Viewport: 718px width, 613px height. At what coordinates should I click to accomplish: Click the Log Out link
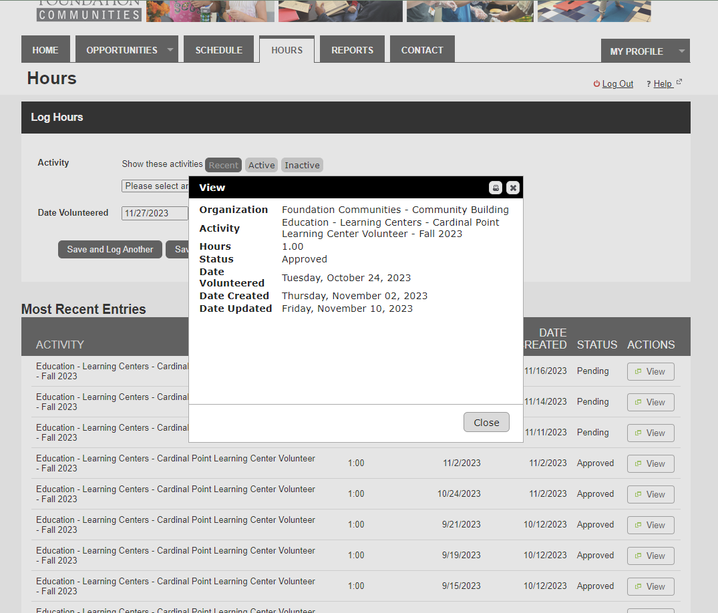[x=617, y=83]
